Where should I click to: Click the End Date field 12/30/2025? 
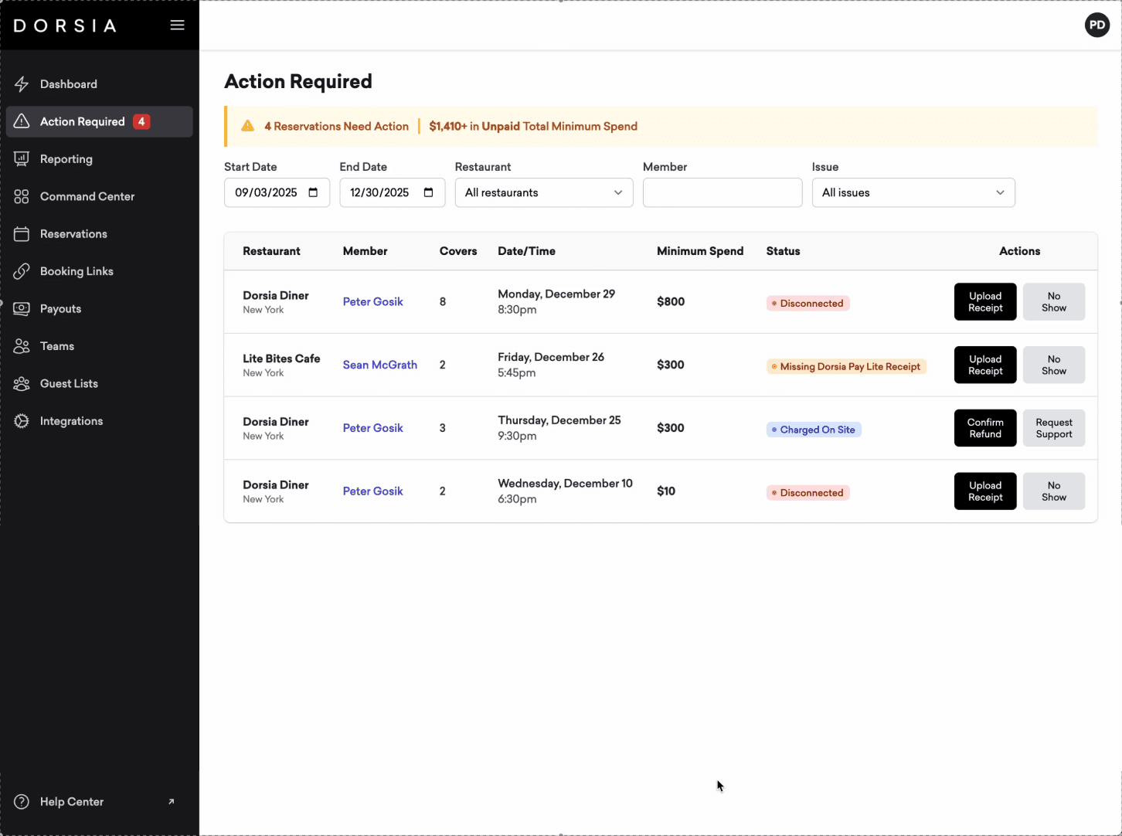tap(393, 192)
